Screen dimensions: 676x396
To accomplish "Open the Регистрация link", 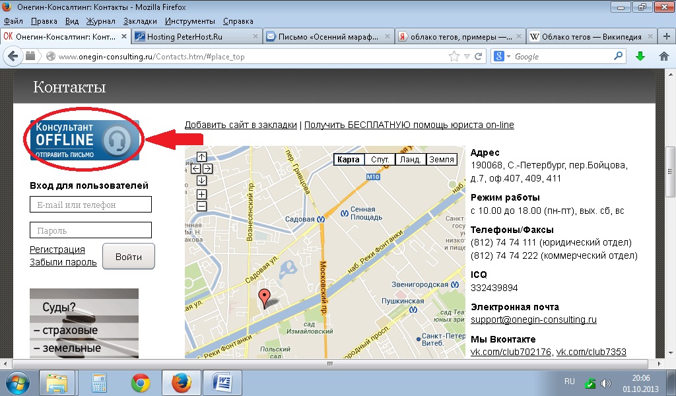I will click(x=57, y=249).
